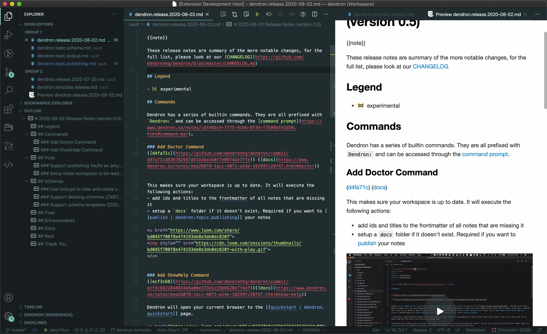Click the green Run play icon
Screen dimensions: 547x334
tap(257, 14)
